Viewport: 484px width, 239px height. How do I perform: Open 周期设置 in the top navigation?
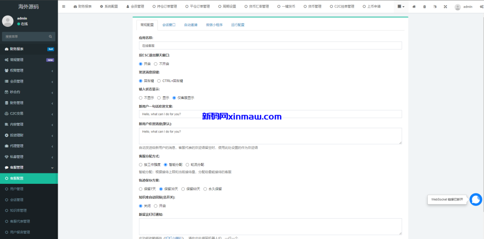tap(227, 7)
